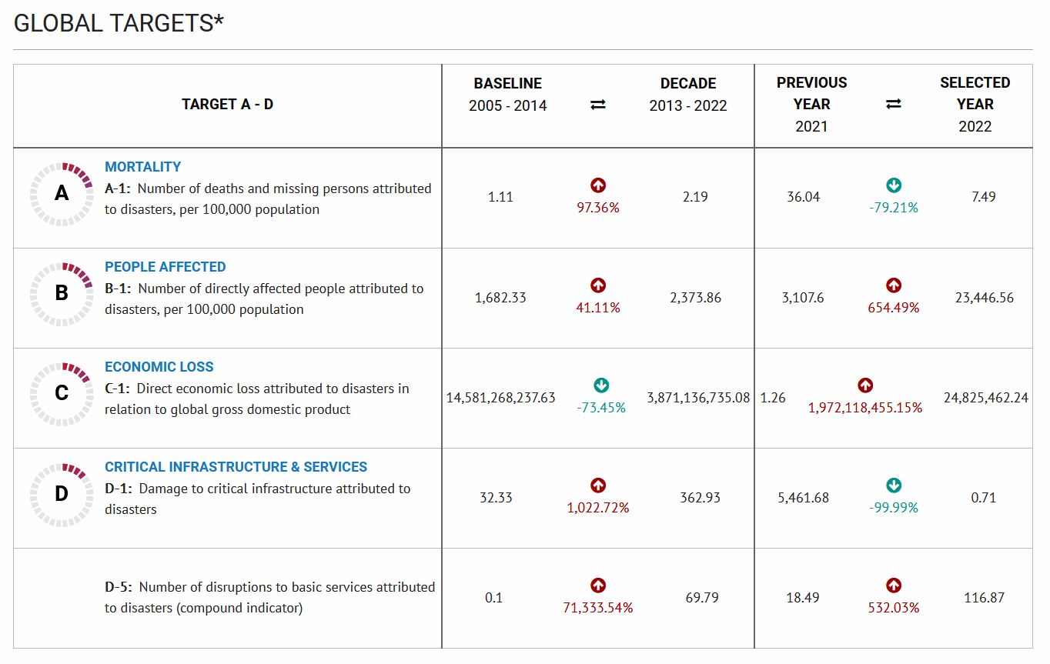The height and width of the screenshot is (664, 1050).
Task: Open the MORTALITY link
Action: (x=143, y=167)
